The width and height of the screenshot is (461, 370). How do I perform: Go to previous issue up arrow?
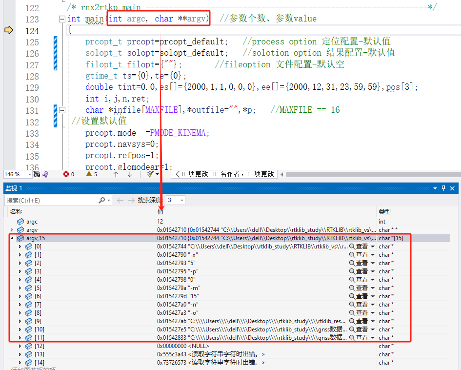tap(116, 174)
